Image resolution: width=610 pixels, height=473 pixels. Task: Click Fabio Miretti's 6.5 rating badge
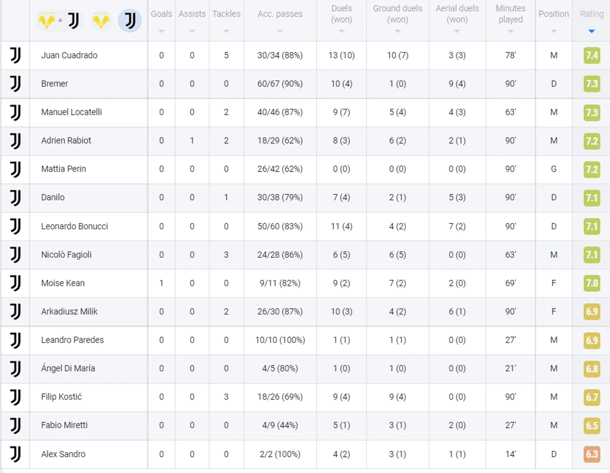(592, 425)
